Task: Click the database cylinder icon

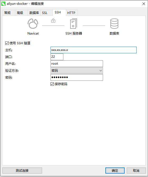Action: coord(114,23)
